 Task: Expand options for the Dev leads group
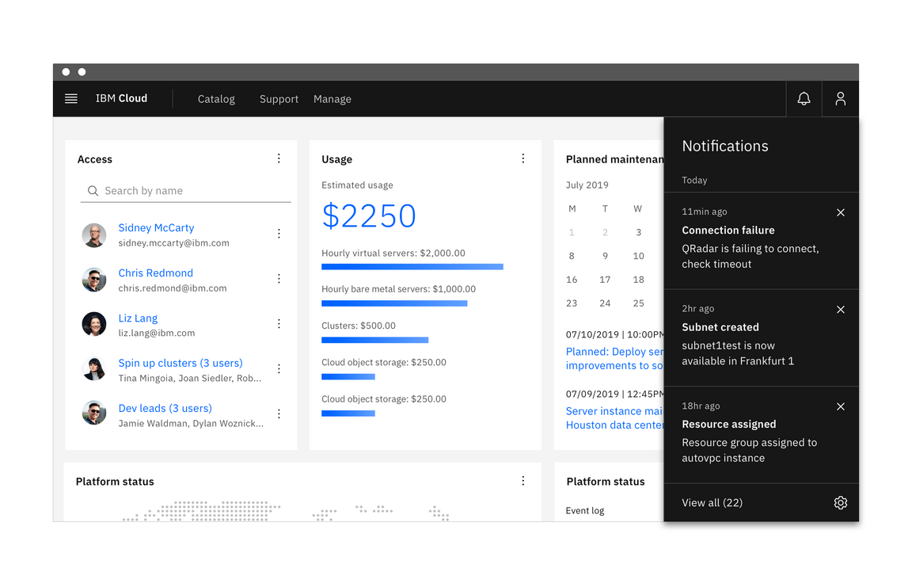tap(279, 414)
